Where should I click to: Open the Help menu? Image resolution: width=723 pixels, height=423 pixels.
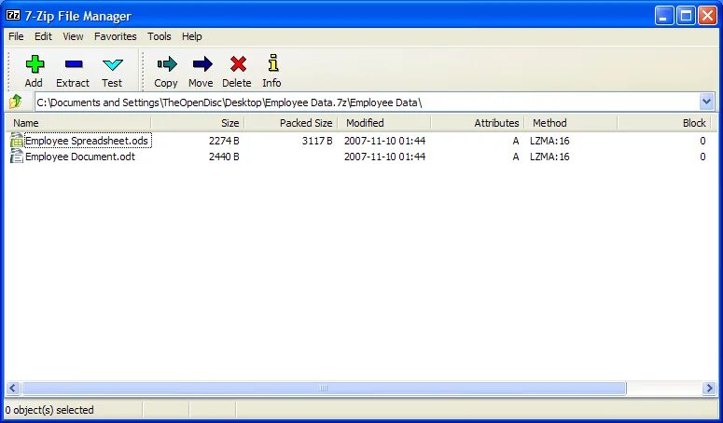(192, 36)
